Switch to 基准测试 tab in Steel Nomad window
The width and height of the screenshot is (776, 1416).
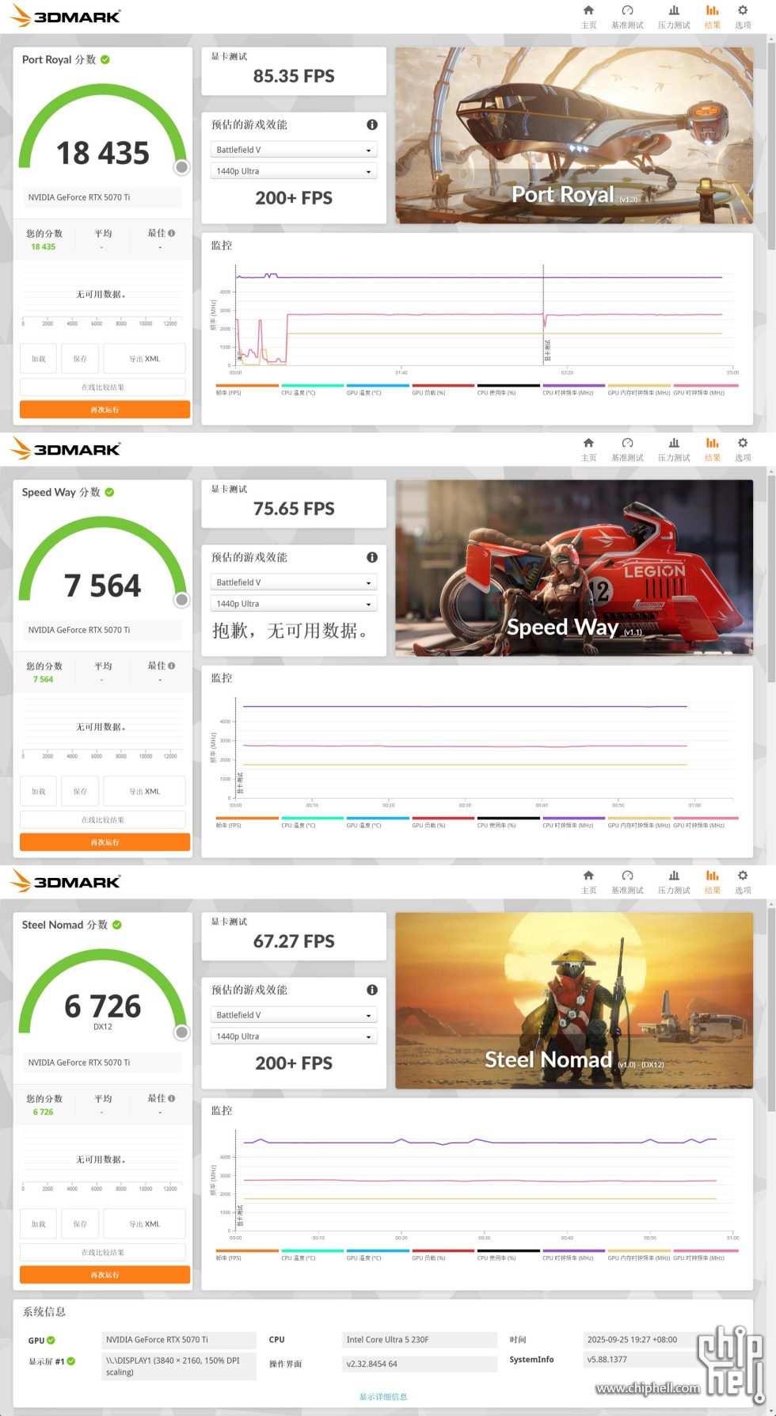tap(627, 882)
